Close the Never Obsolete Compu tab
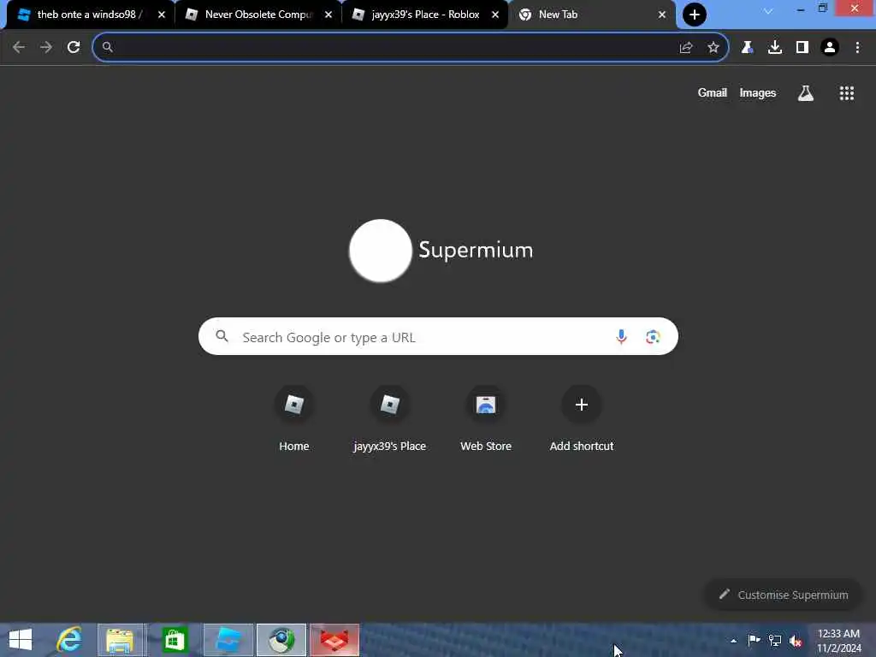 coord(328,15)
